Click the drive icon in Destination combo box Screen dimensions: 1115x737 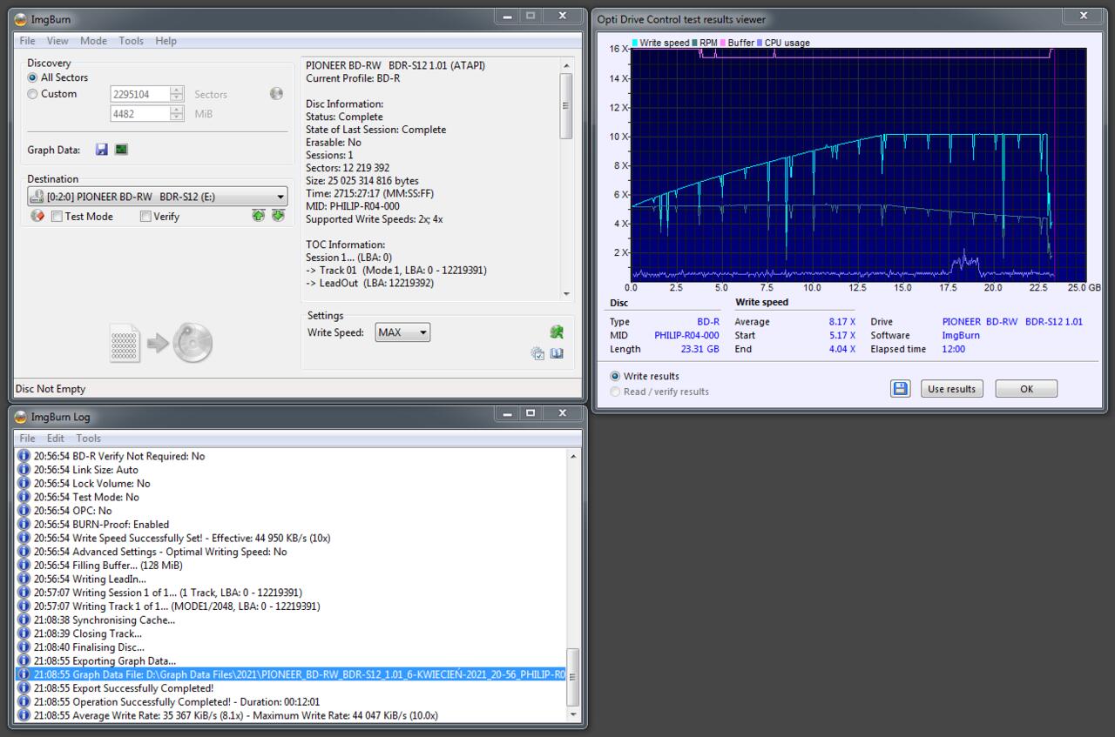[38, 197]
